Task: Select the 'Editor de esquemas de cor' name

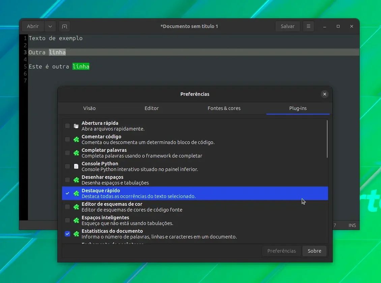Action: pyautogui.click(x=112, y=204)
